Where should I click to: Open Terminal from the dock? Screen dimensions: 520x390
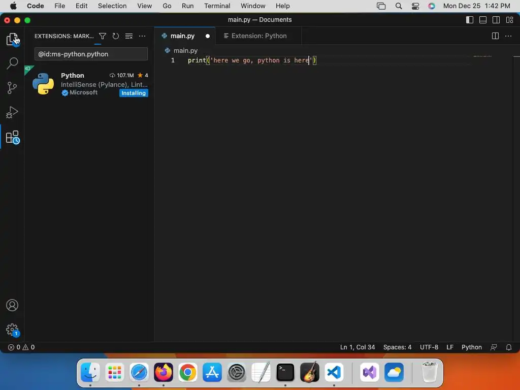[285, 372]
